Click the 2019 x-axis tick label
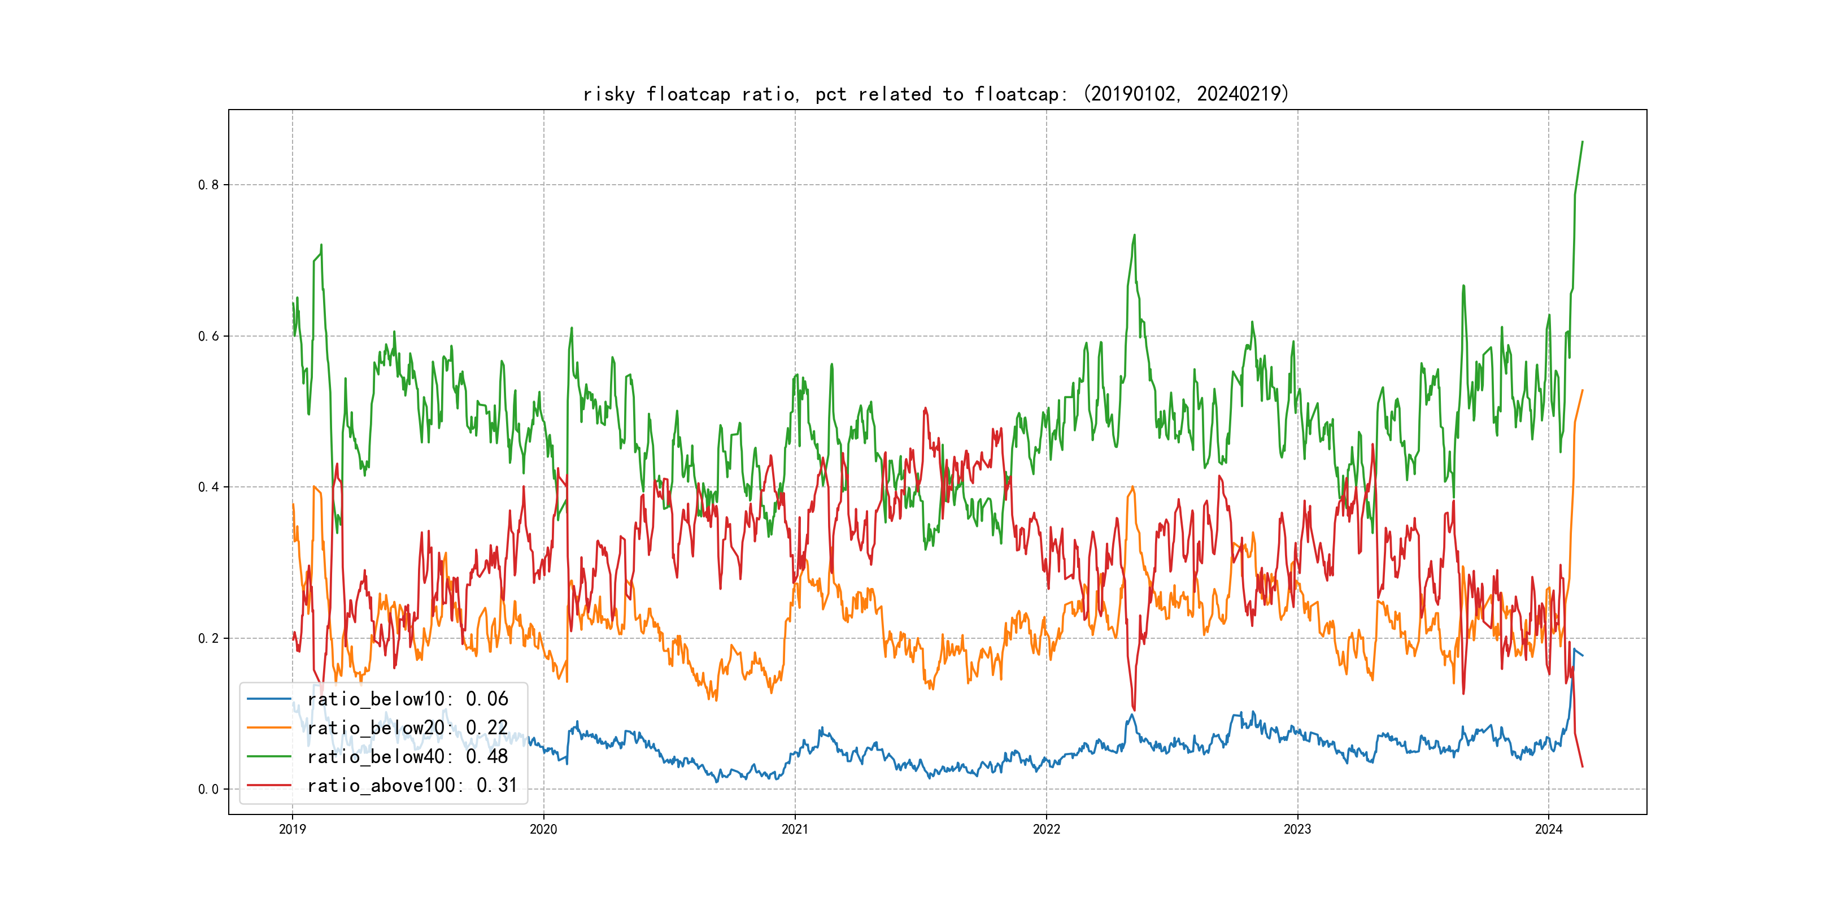The height and width of the screenshot is (915, 1830). [292, 829]
